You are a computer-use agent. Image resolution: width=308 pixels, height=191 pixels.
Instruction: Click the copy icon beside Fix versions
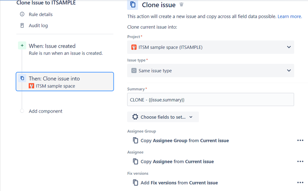point(136,183)
